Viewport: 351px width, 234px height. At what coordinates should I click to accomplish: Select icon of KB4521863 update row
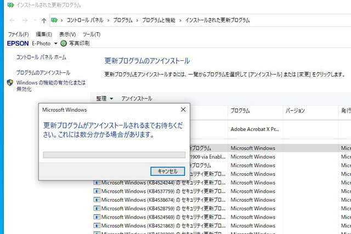click(97, 225)
